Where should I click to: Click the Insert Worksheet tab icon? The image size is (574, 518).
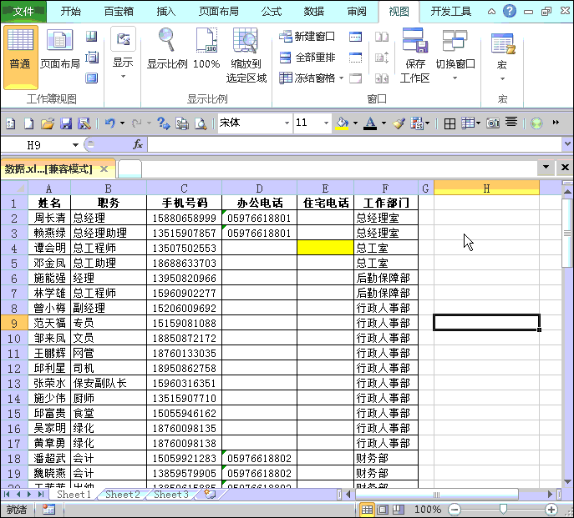tap(210, 495)
